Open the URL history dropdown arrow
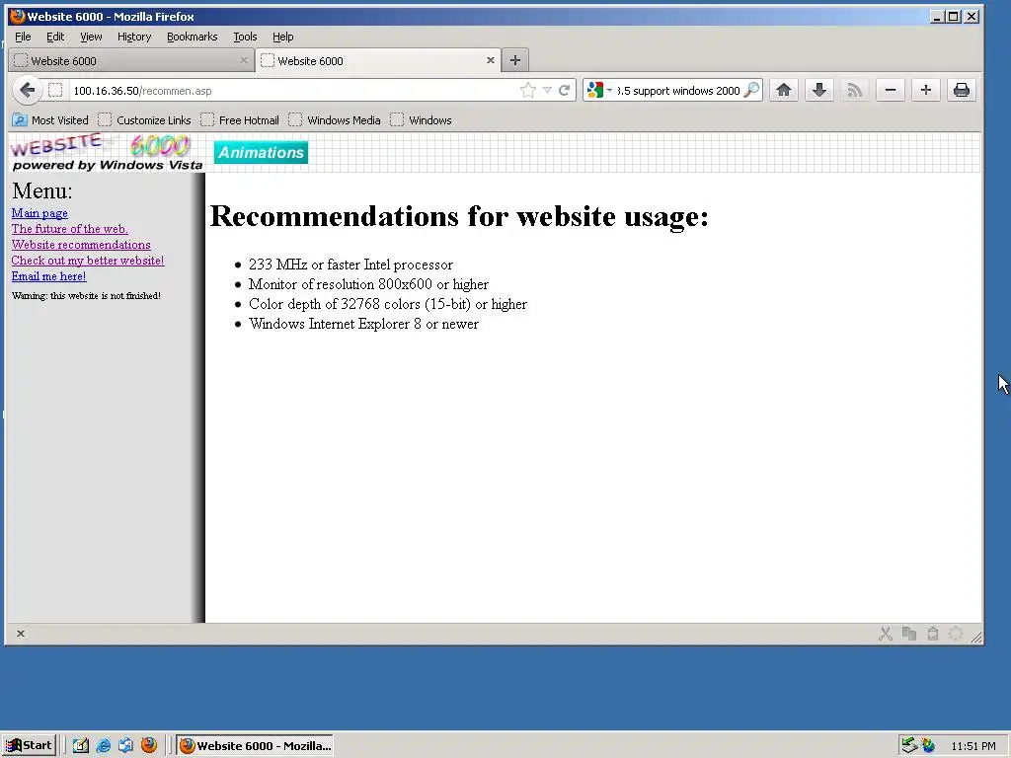 pos(547,90)
